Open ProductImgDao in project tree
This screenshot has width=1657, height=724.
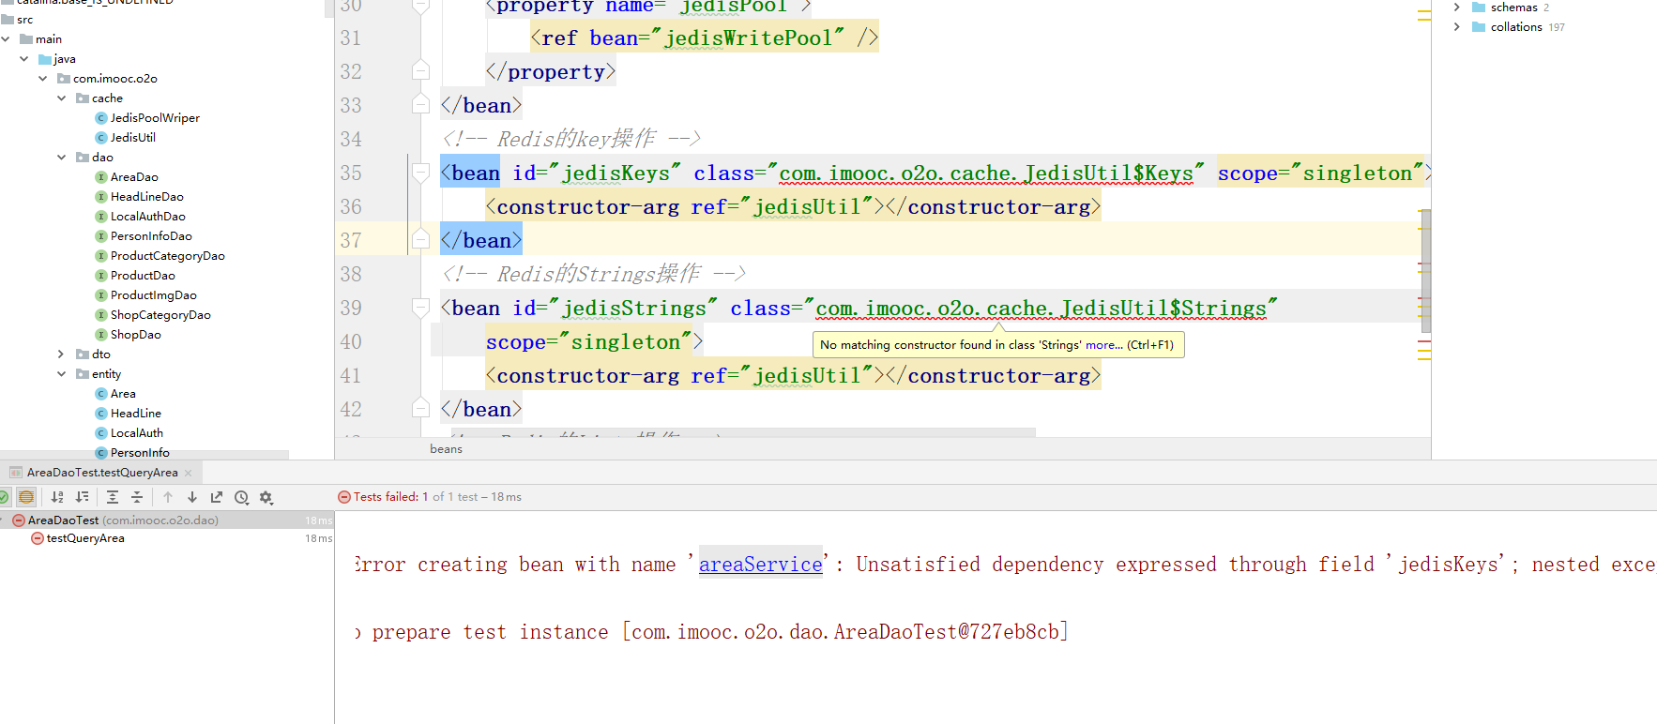click(154, 295)
